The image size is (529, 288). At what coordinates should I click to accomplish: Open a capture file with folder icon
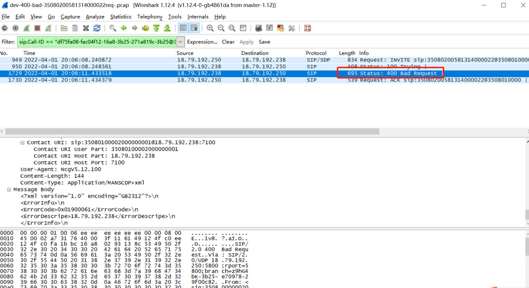tap(64, 28)
